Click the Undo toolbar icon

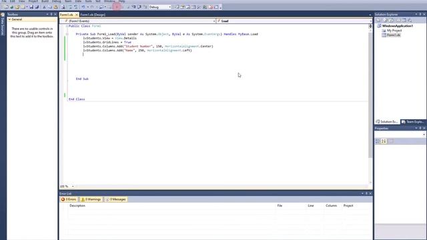click(83, 7)
